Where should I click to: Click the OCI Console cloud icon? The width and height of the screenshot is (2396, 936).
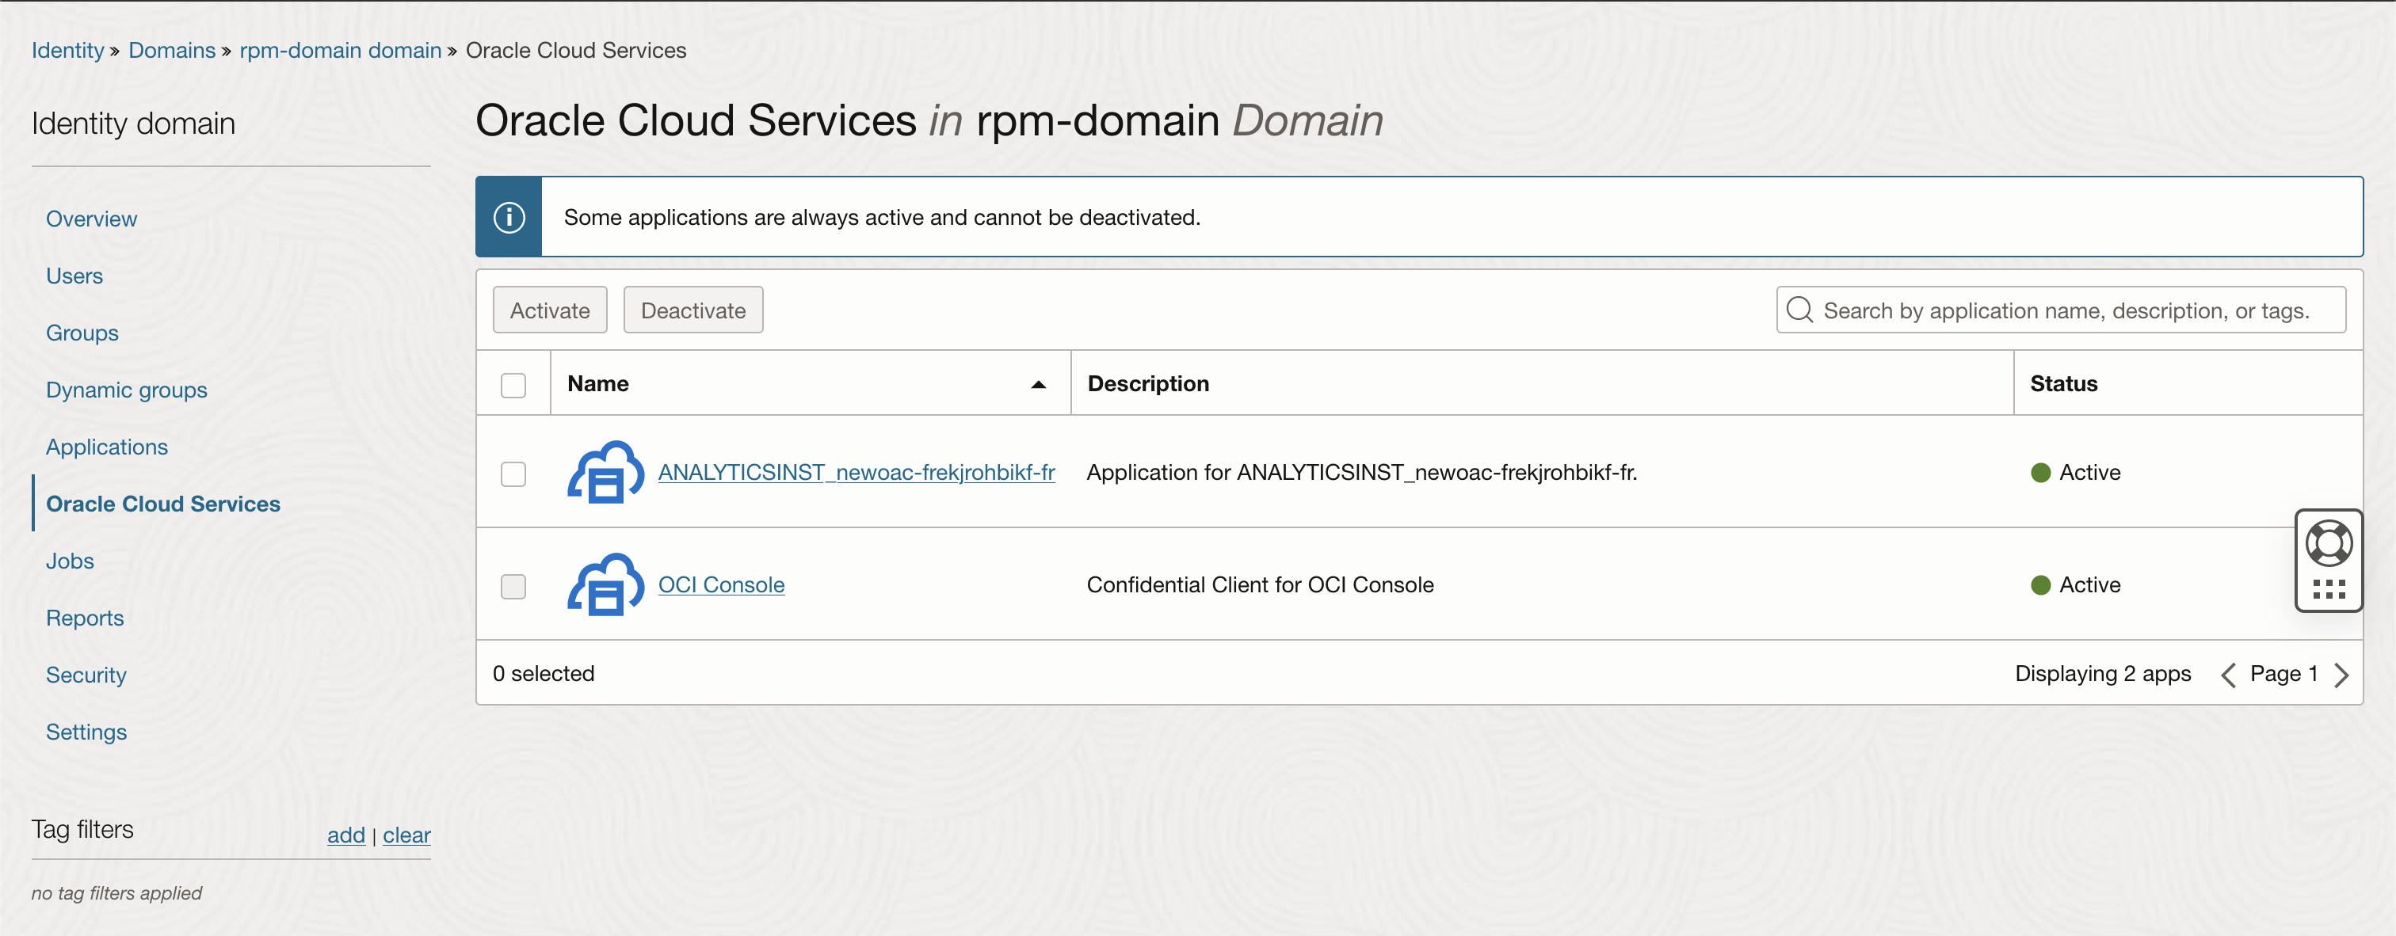(x=605, y=584)
